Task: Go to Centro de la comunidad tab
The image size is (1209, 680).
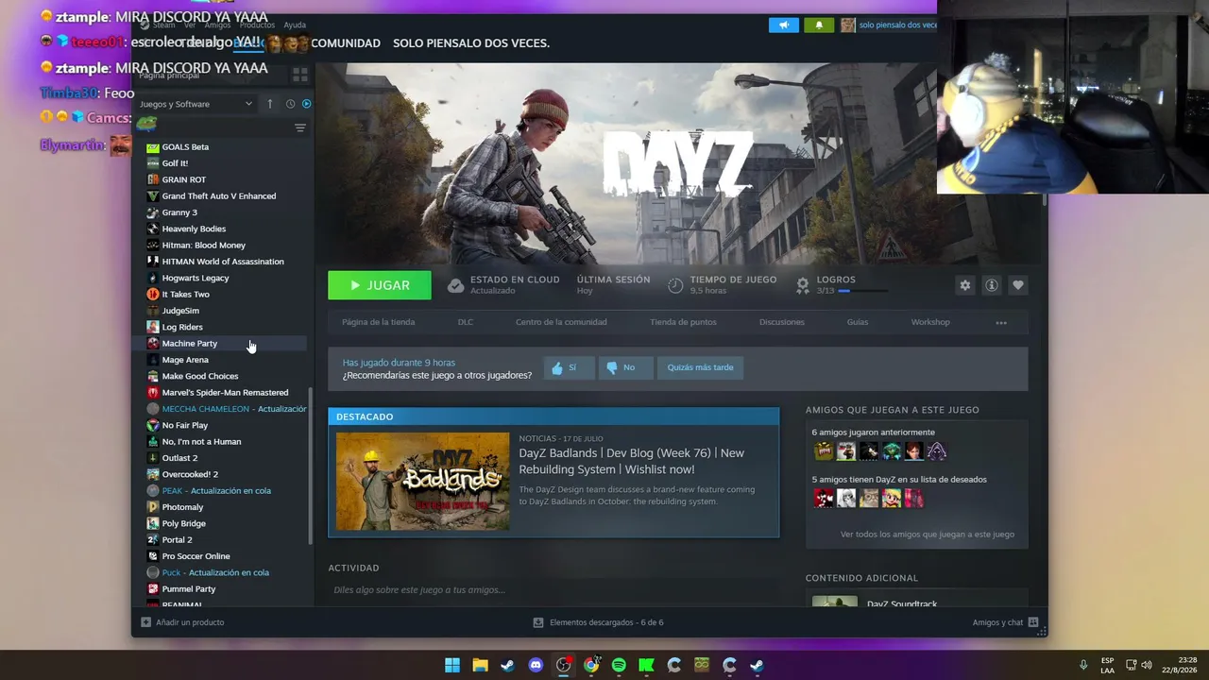Action: (x=561, y=322)
